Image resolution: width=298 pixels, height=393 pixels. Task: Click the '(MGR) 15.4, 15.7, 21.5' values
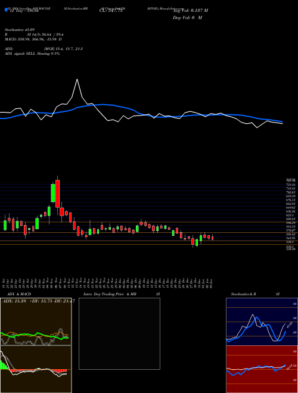click(x=63, y=49)
